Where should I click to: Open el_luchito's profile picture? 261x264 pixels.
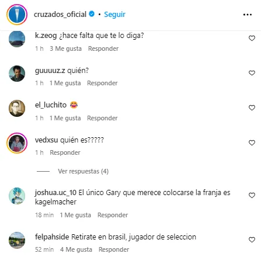point(17,108)
